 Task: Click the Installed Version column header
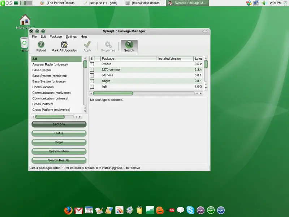point(175,59)
